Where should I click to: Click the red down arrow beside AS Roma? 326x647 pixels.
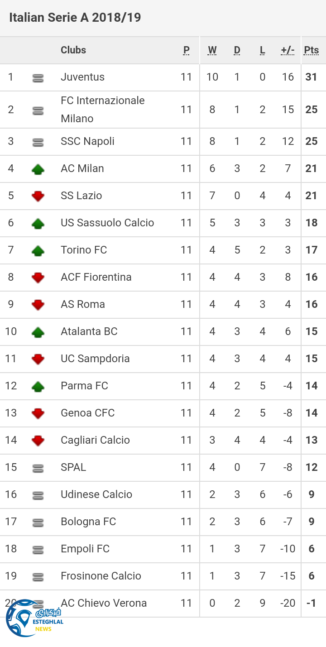[x=38, y=305]
